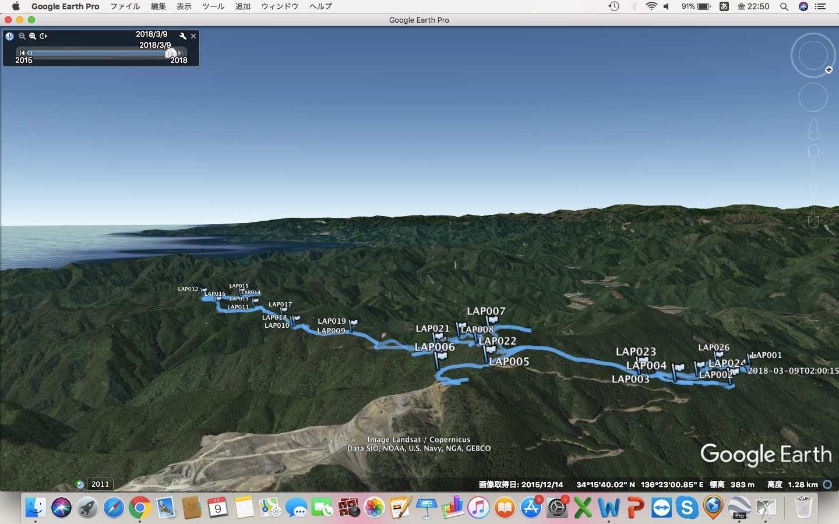Click the Wi-Fi icon in menu bar
Viewport: 839px width, 524px height.
tap(651, 6)
